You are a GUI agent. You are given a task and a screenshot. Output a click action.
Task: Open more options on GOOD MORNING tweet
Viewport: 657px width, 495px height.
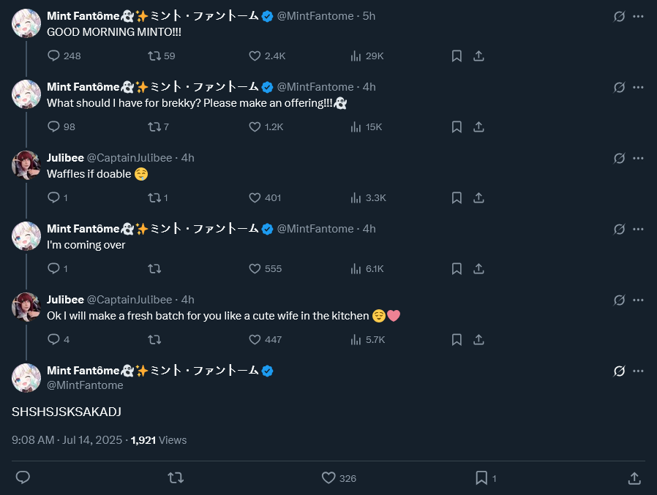[x=639, y=16]
